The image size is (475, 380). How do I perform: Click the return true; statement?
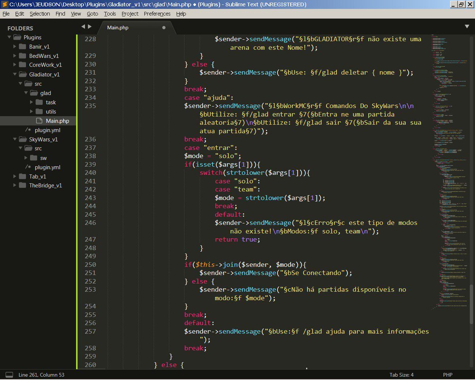[x=237, y=239]
